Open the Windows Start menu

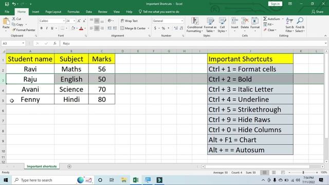click(6, 180)
